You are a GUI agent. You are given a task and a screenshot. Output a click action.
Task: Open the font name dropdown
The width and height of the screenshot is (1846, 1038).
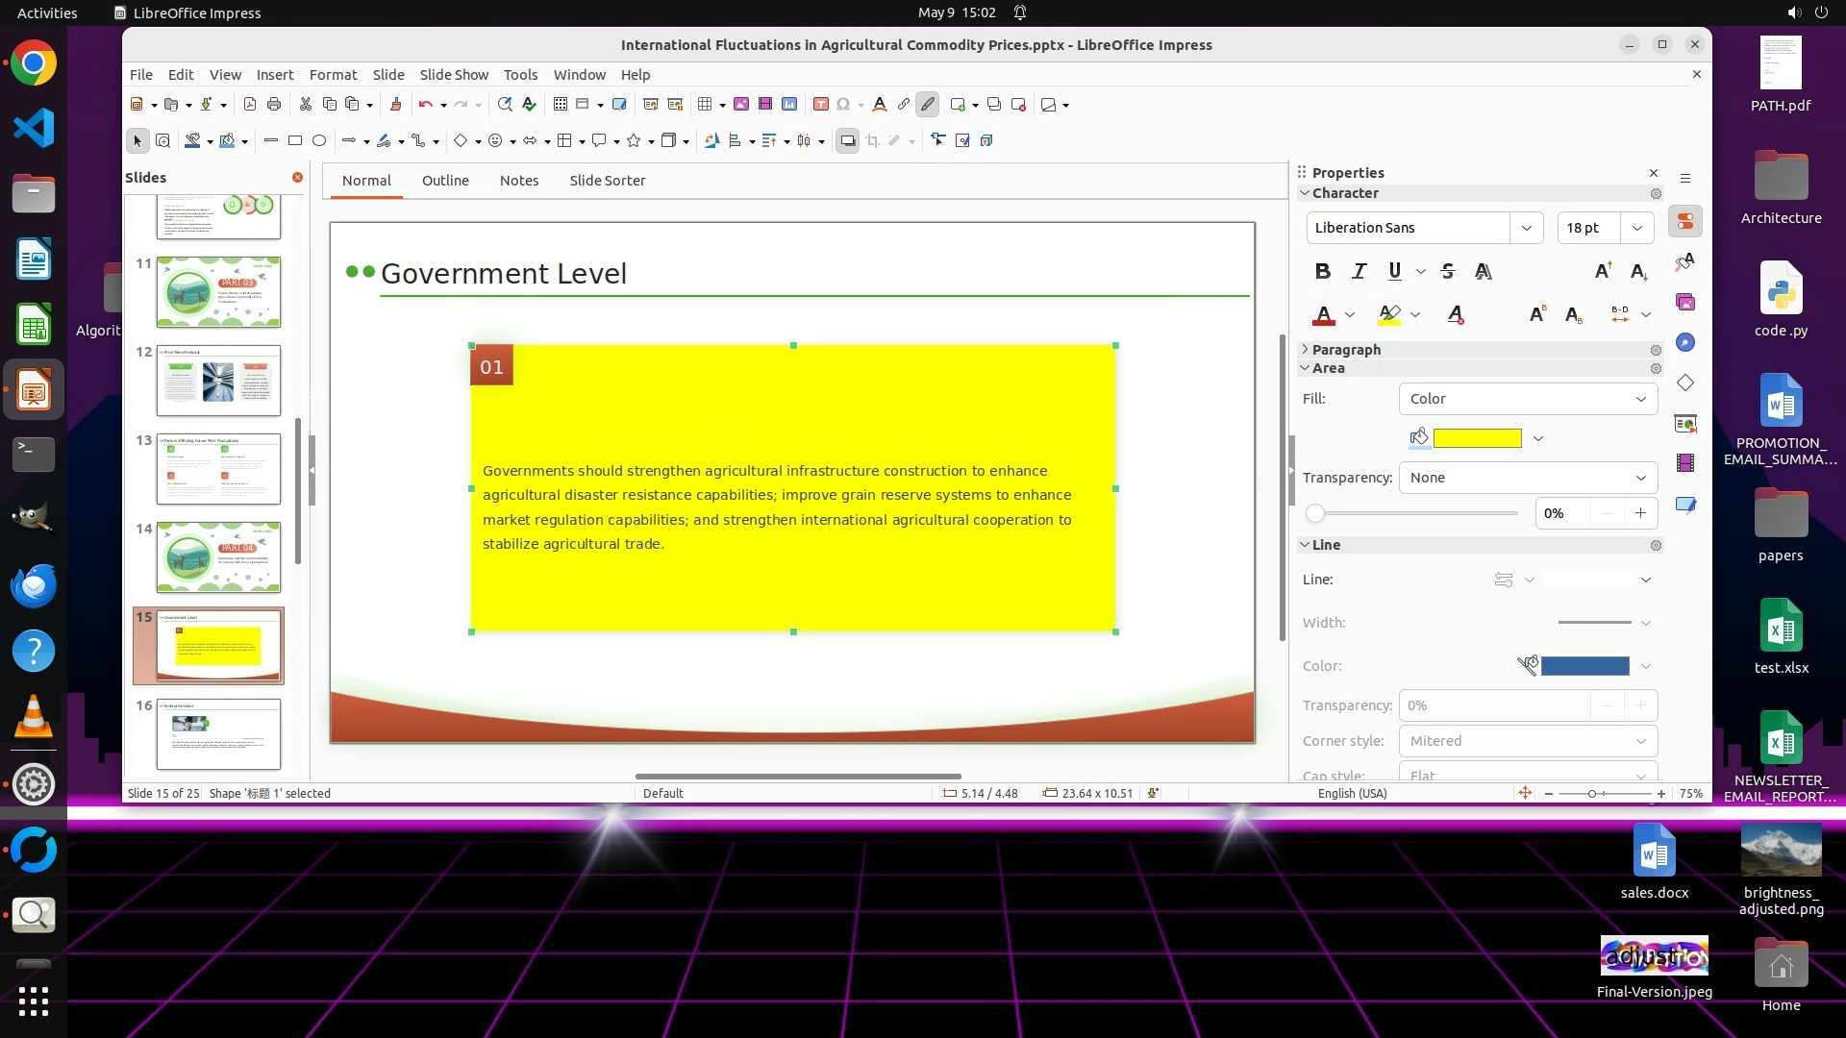pyautogui.click(x=1526, y=228)
